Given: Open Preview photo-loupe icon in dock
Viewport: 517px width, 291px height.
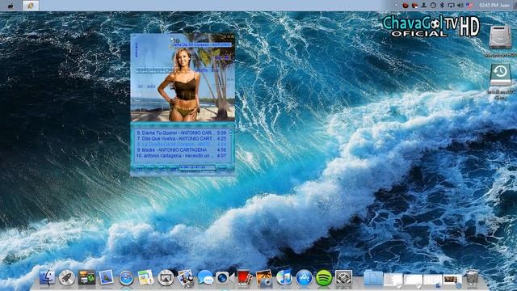Looking at the screenshot, I should pos(185,277).
